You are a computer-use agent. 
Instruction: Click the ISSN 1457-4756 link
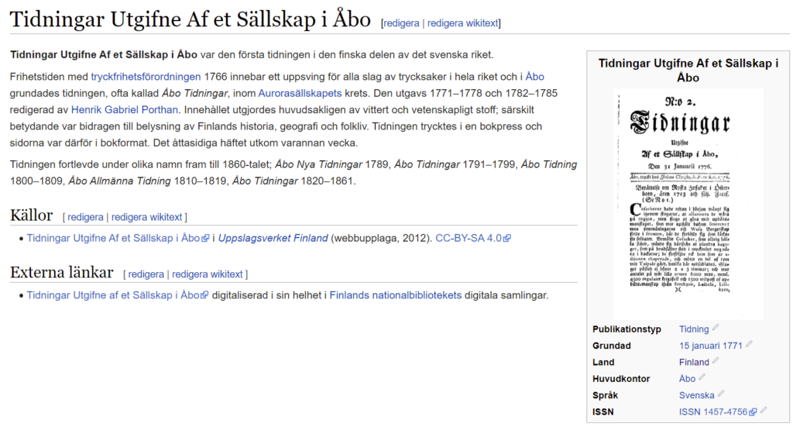[x=712, y=412]
